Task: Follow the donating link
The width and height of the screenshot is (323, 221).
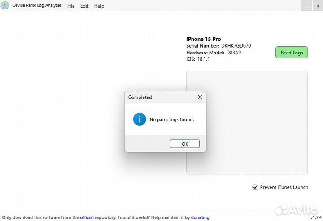Action: pos(200,217)
